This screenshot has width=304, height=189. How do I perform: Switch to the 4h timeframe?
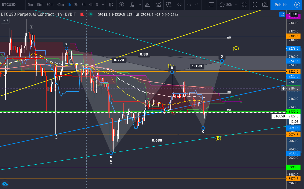pos(90,5)
